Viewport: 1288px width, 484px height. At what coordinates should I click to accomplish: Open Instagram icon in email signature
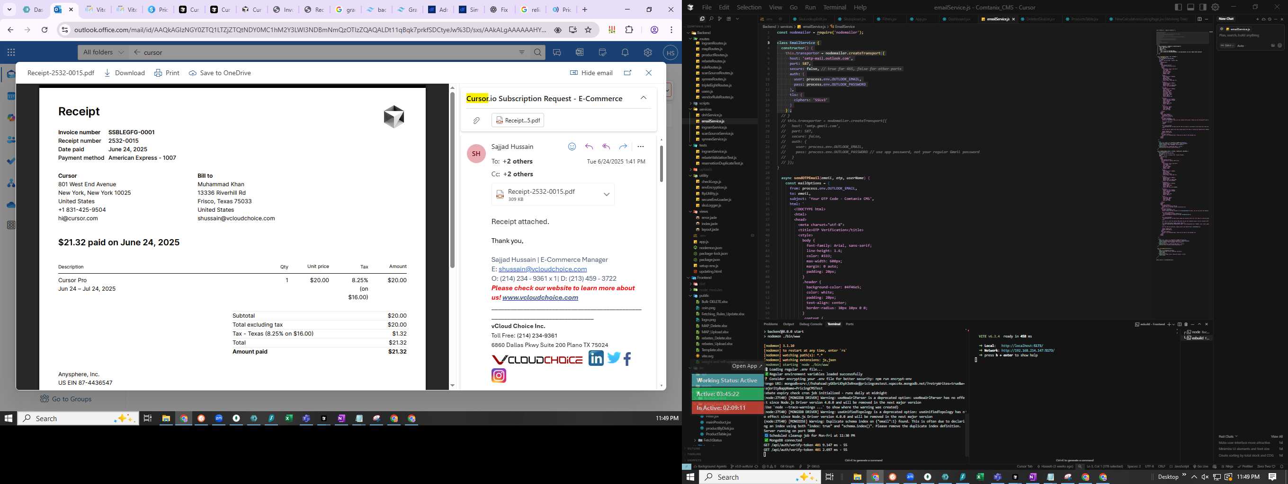pyautogui.click(x=499, y=376)
